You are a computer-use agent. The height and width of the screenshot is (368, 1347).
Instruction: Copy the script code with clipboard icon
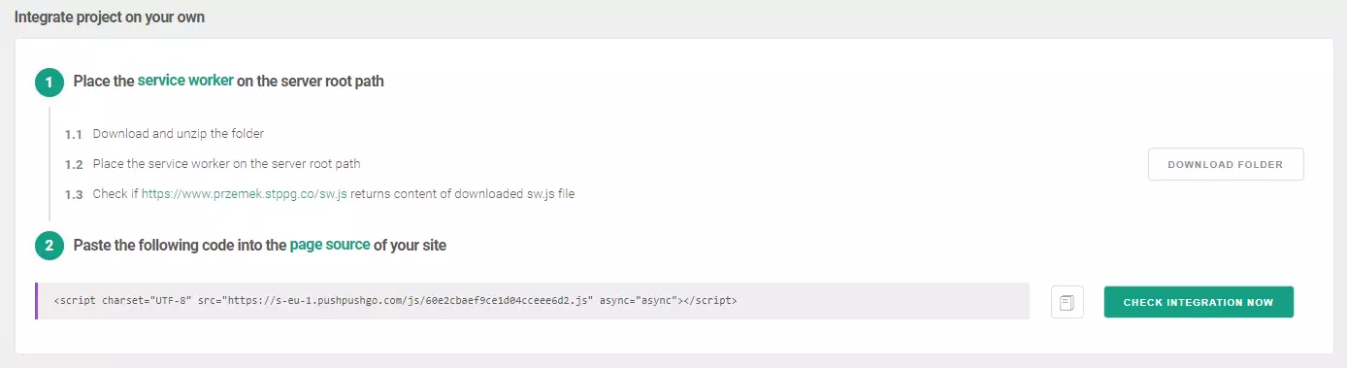(1067, 302)
